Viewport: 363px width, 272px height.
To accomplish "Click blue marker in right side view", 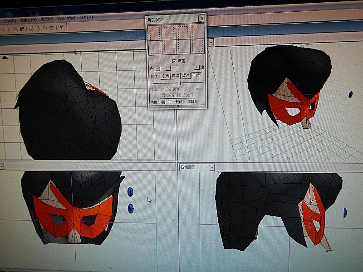I will click(345, 213).
